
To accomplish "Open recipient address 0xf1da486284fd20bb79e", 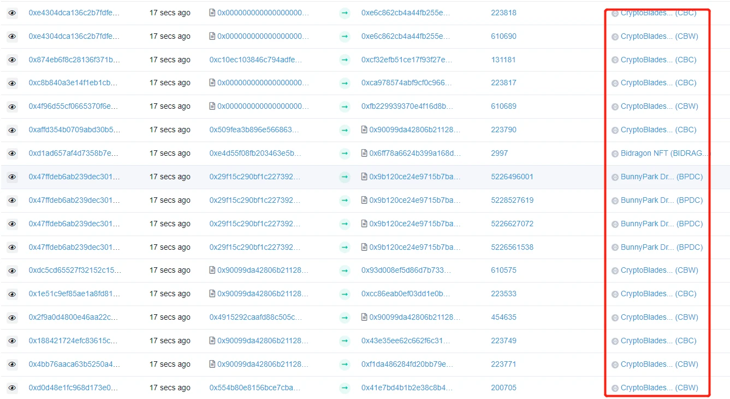I will click(x=407, y=364).
